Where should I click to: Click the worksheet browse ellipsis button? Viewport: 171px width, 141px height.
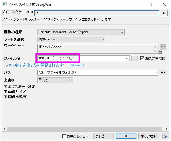[163, 47]
